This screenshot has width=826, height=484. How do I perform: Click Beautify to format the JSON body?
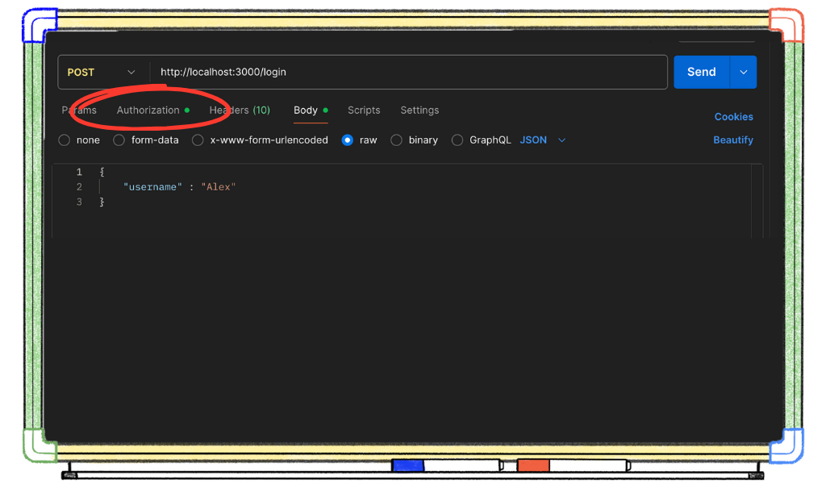point(732,140)
